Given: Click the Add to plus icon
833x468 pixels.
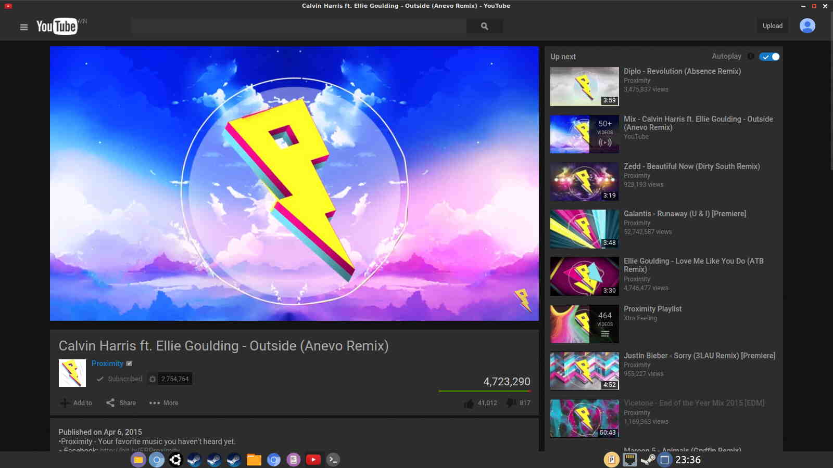Looking at the screenshot, I should (x=65, y=403).
